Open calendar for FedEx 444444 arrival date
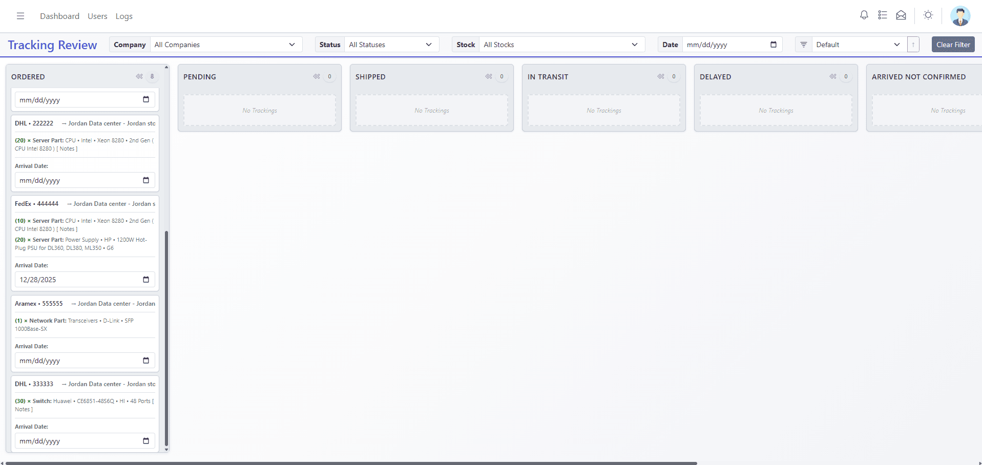 point(146,280)
